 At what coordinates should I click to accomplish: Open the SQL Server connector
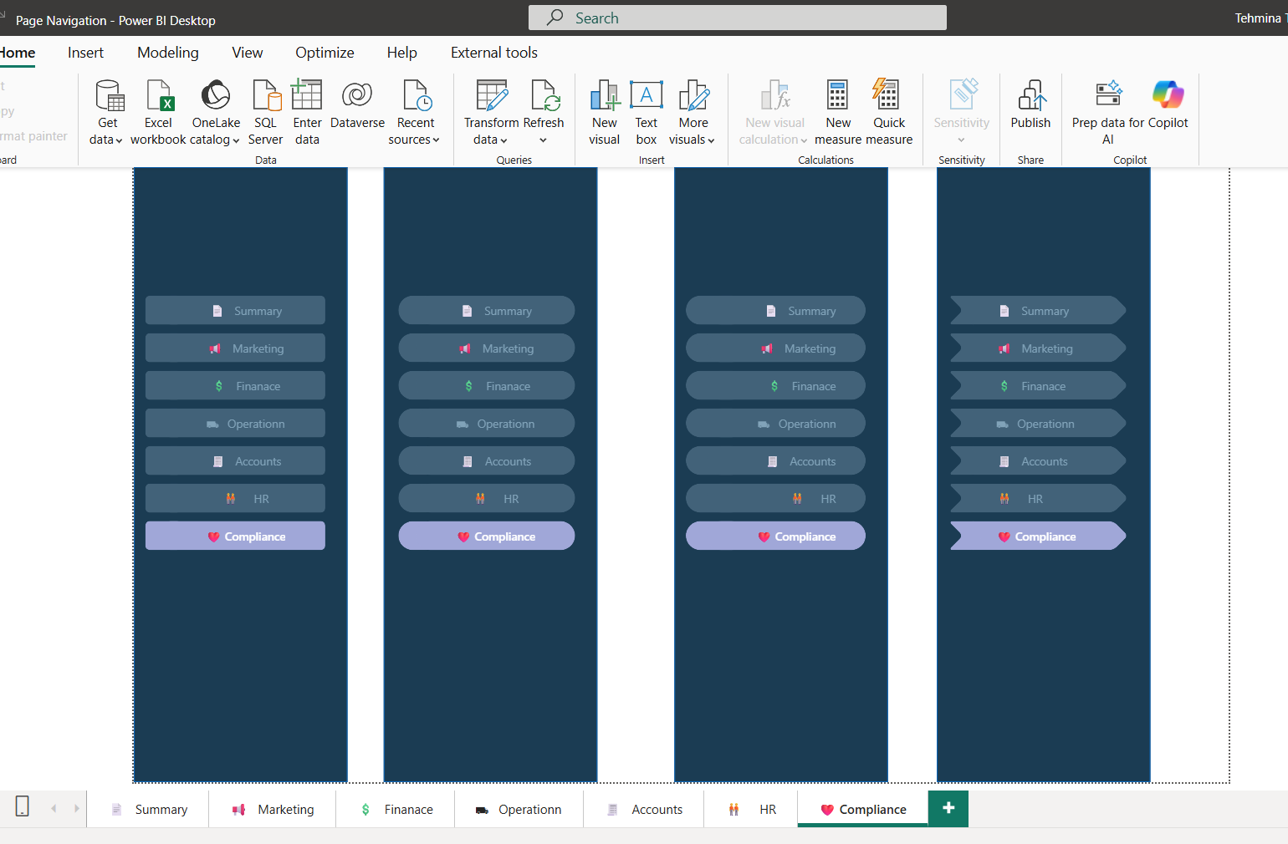265,112
